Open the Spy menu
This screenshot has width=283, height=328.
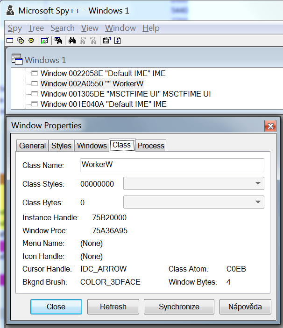point(15,28)
